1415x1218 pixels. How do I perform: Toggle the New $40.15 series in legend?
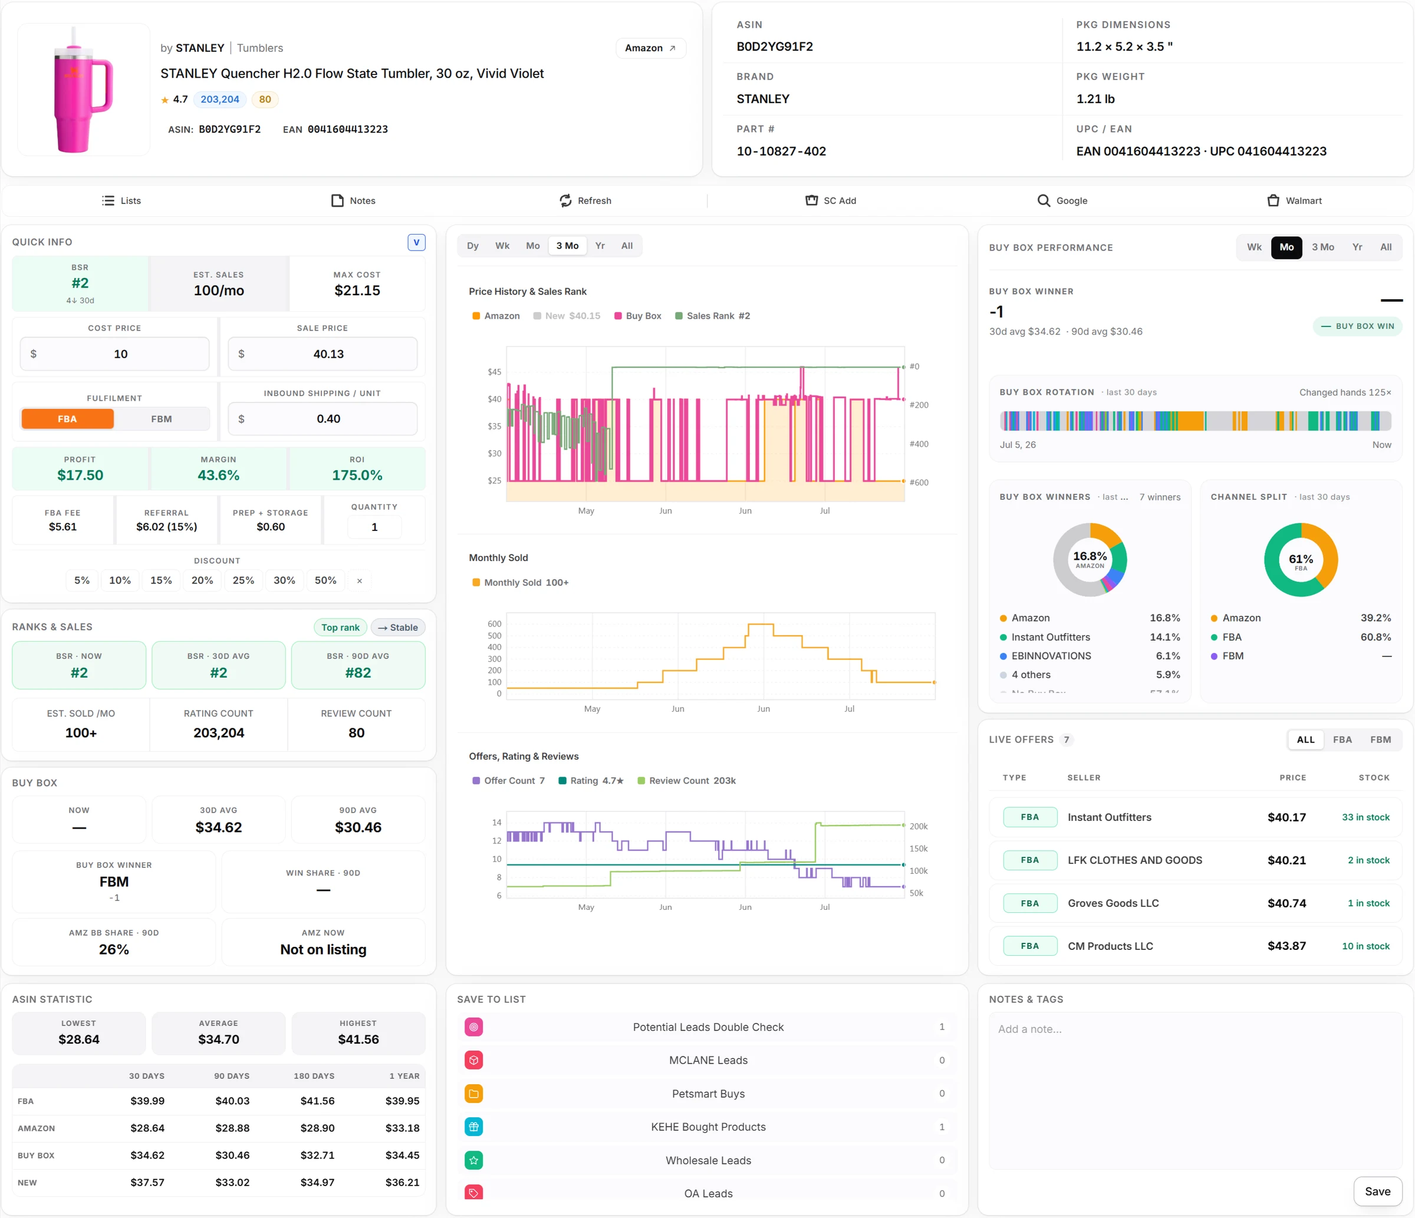coord(567,316)
